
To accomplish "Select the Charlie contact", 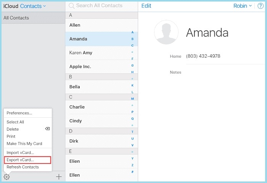I will tap(101, 107).
